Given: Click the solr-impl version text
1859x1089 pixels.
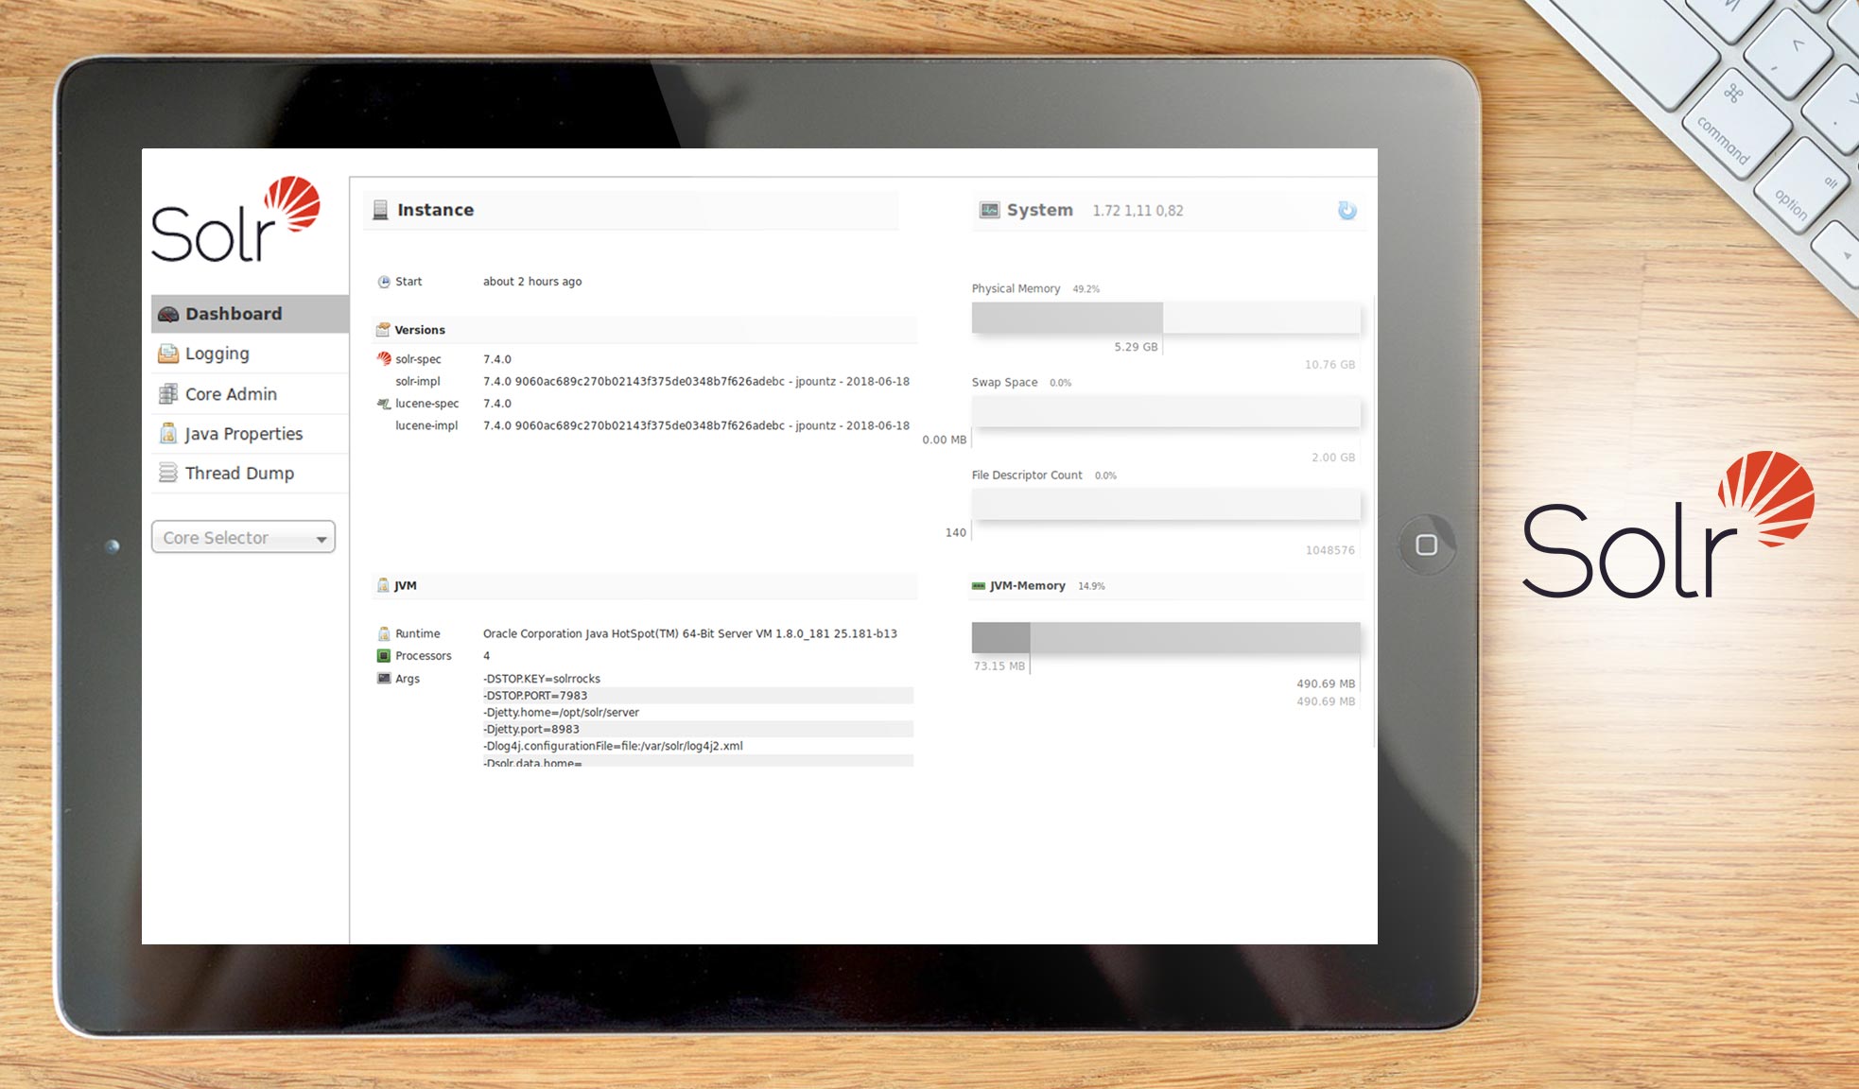Looking at the screenshot, I should click(695, 381).
